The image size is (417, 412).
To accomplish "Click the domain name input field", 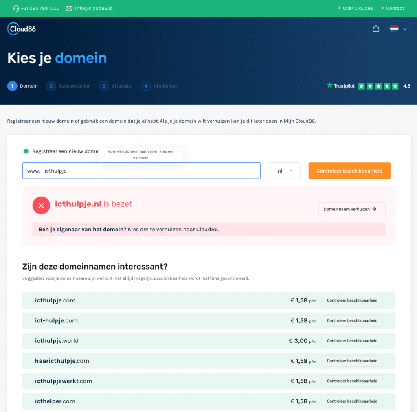I will [x=151, y=171].
